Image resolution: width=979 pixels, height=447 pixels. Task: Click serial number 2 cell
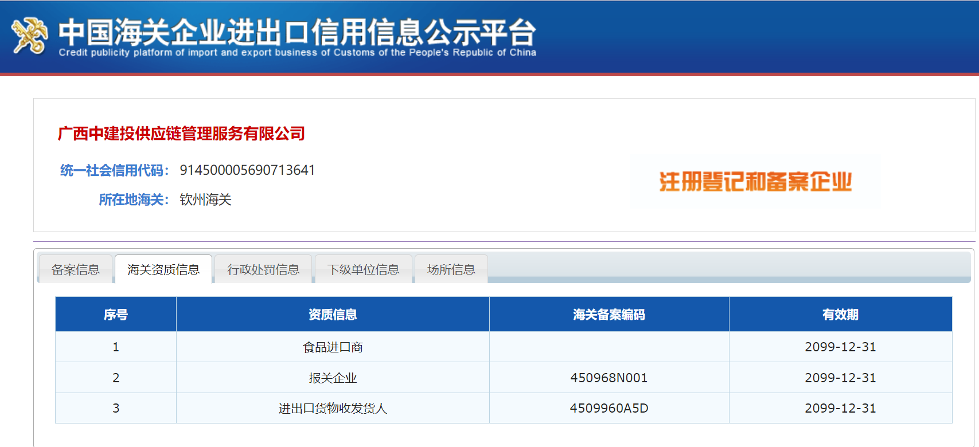pyautogui.click(x=116, y=378)
